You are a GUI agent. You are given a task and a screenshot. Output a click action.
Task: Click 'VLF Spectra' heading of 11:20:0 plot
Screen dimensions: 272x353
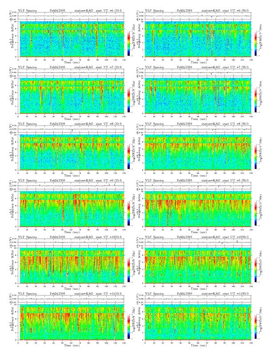[28, 294]
